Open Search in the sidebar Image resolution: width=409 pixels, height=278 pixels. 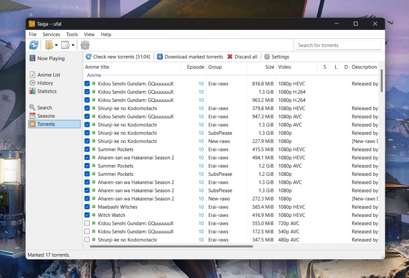[54, 108]
